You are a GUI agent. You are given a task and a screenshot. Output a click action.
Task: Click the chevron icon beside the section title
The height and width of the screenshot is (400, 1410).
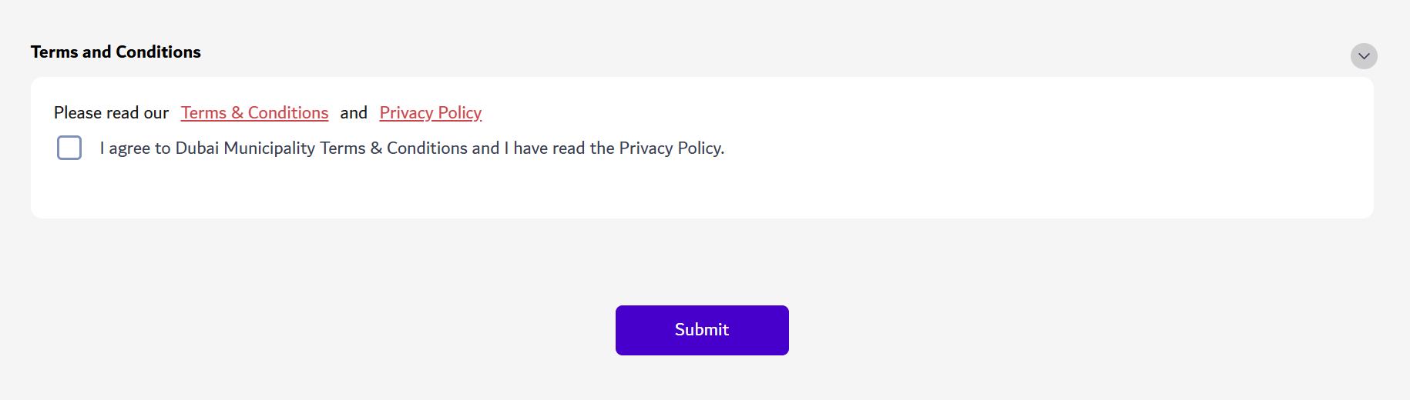click(x=1364, y=56)
